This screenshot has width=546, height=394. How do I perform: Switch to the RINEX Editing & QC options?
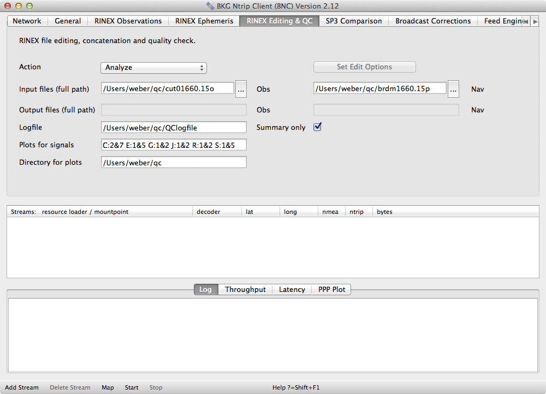[x=278, y=21]
